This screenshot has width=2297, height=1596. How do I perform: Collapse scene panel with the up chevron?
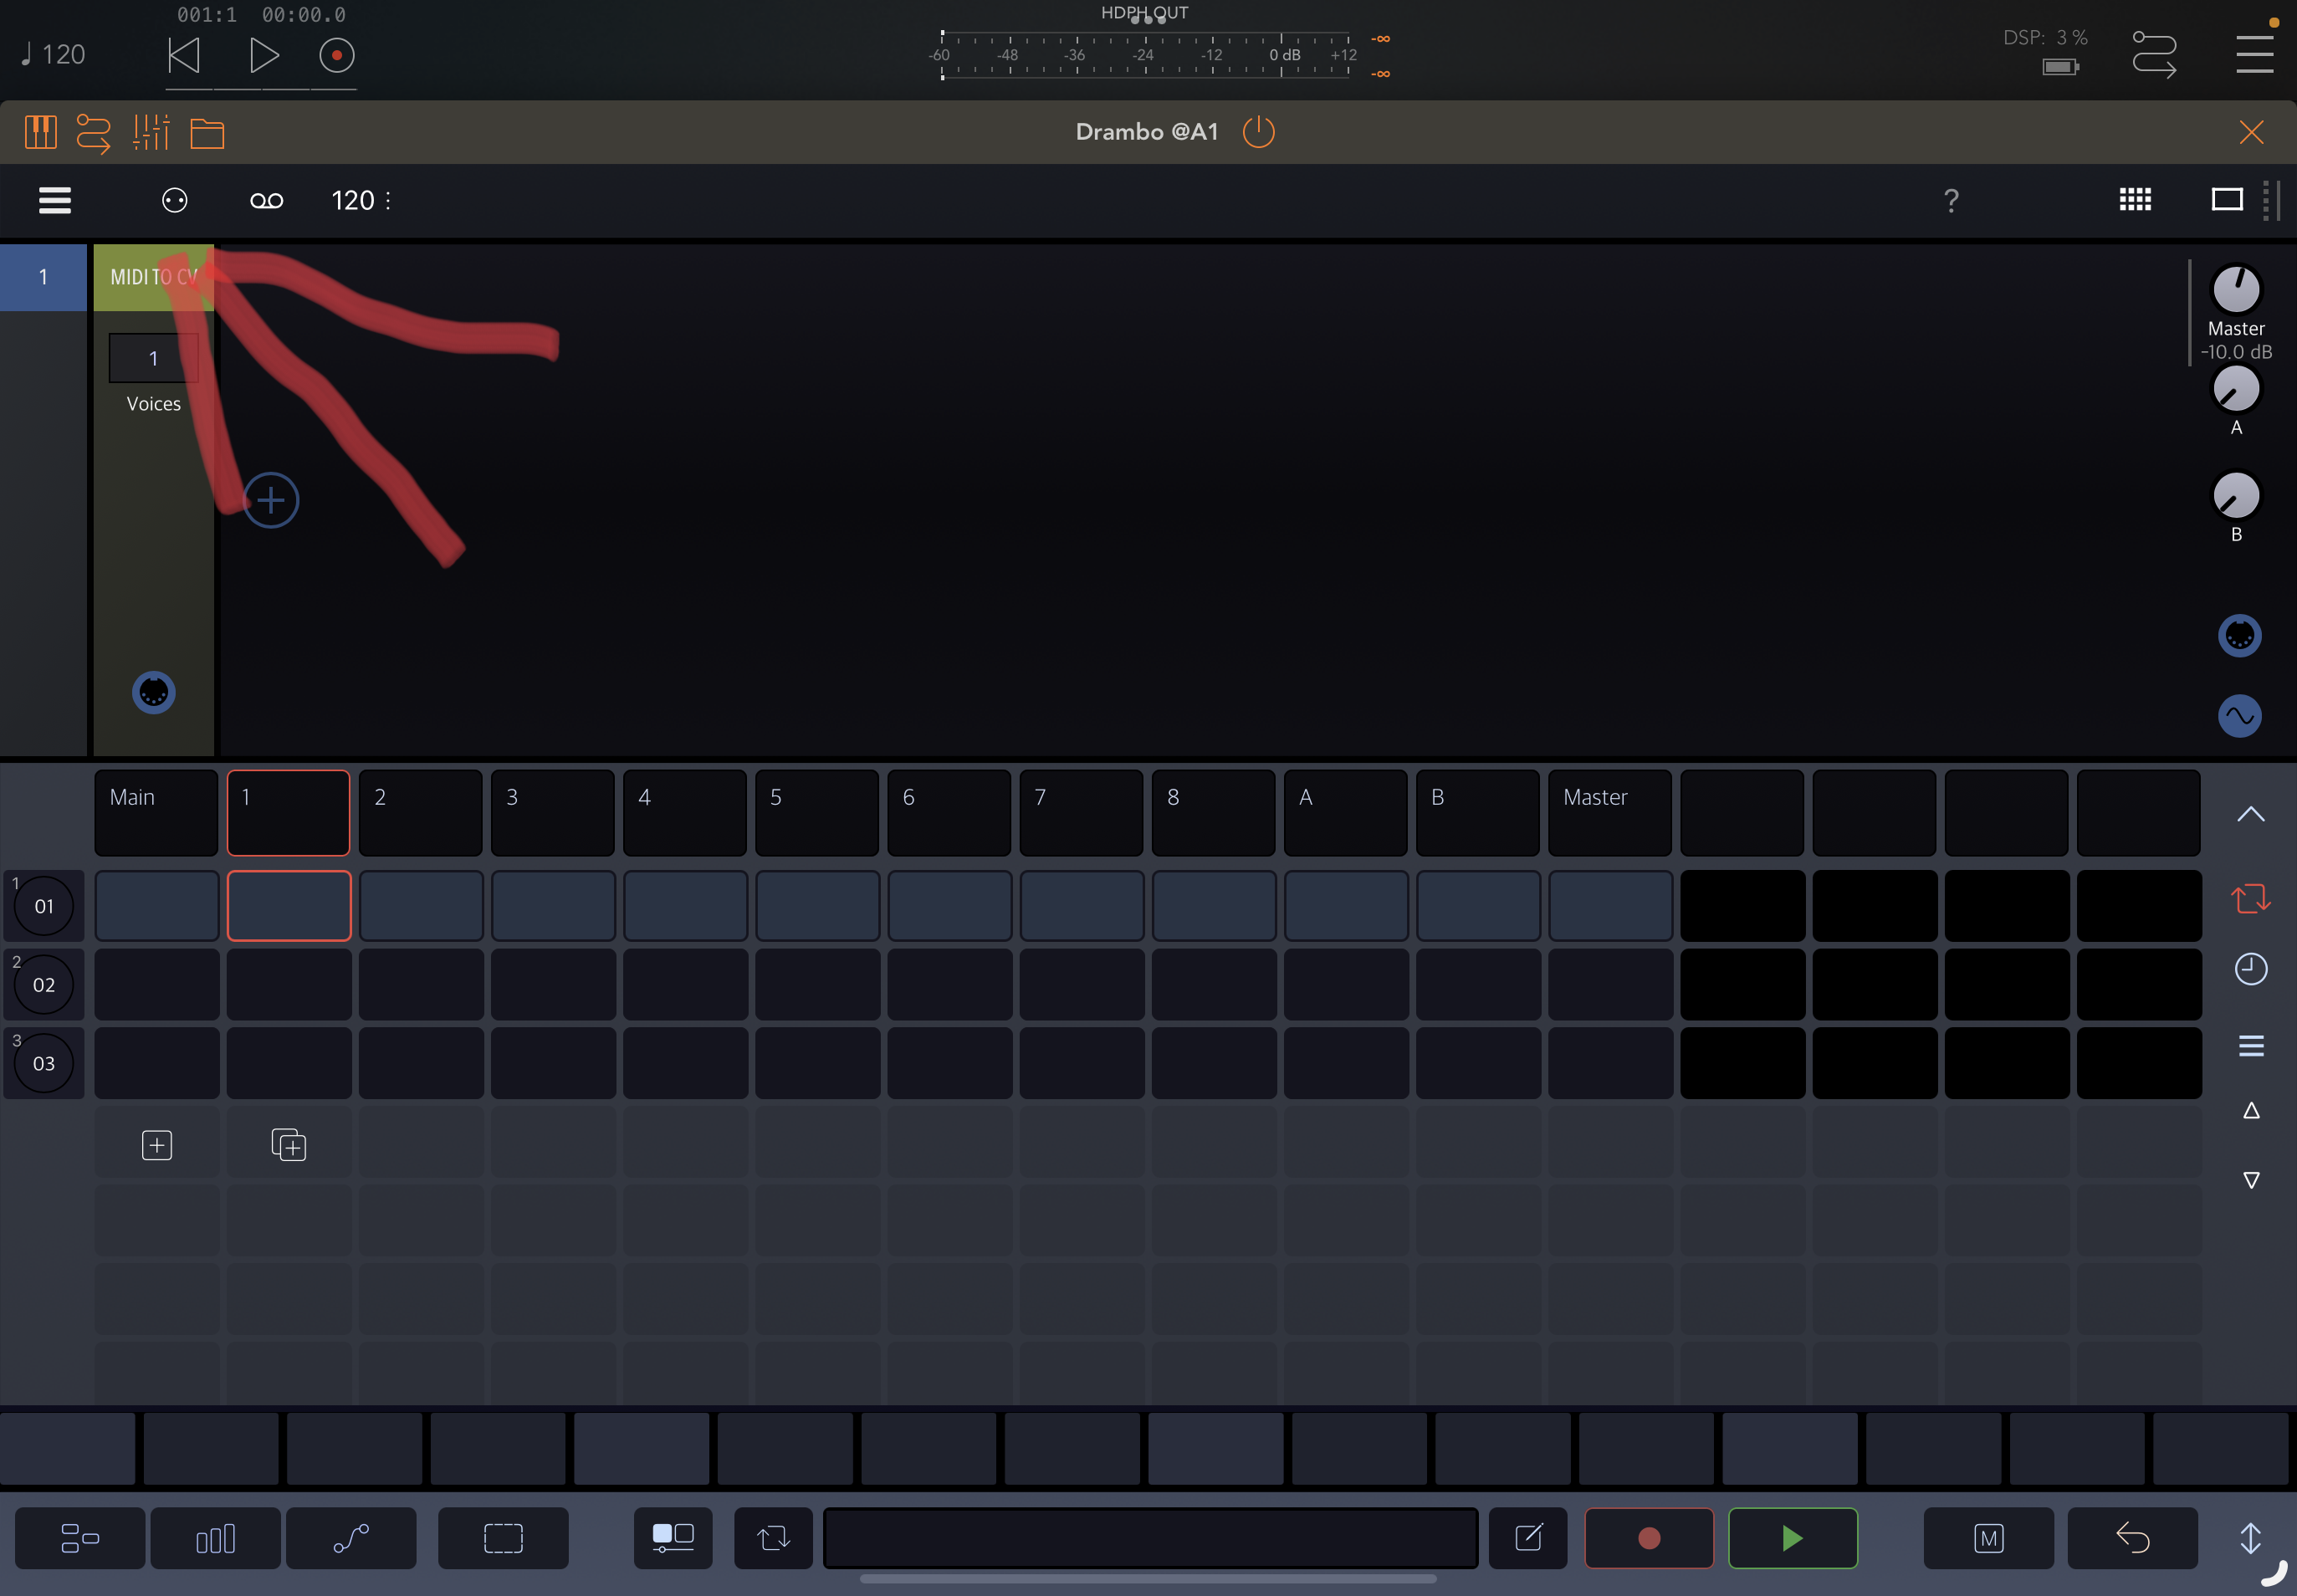(2250, 814)
